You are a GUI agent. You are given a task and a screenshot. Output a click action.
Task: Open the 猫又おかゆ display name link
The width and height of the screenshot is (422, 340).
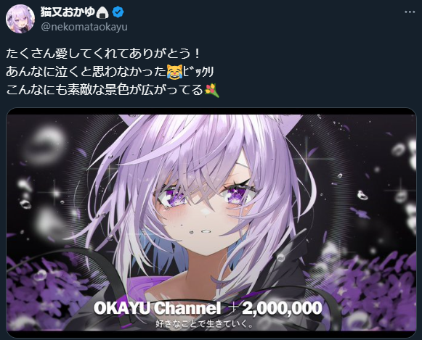[x=68, y=12]
